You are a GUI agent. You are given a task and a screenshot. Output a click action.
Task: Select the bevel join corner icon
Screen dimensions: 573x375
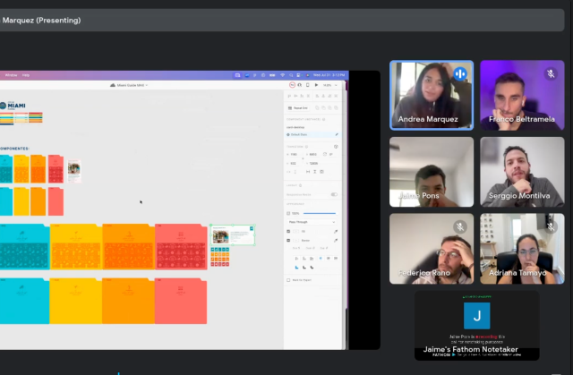click(x=312, y=268)
